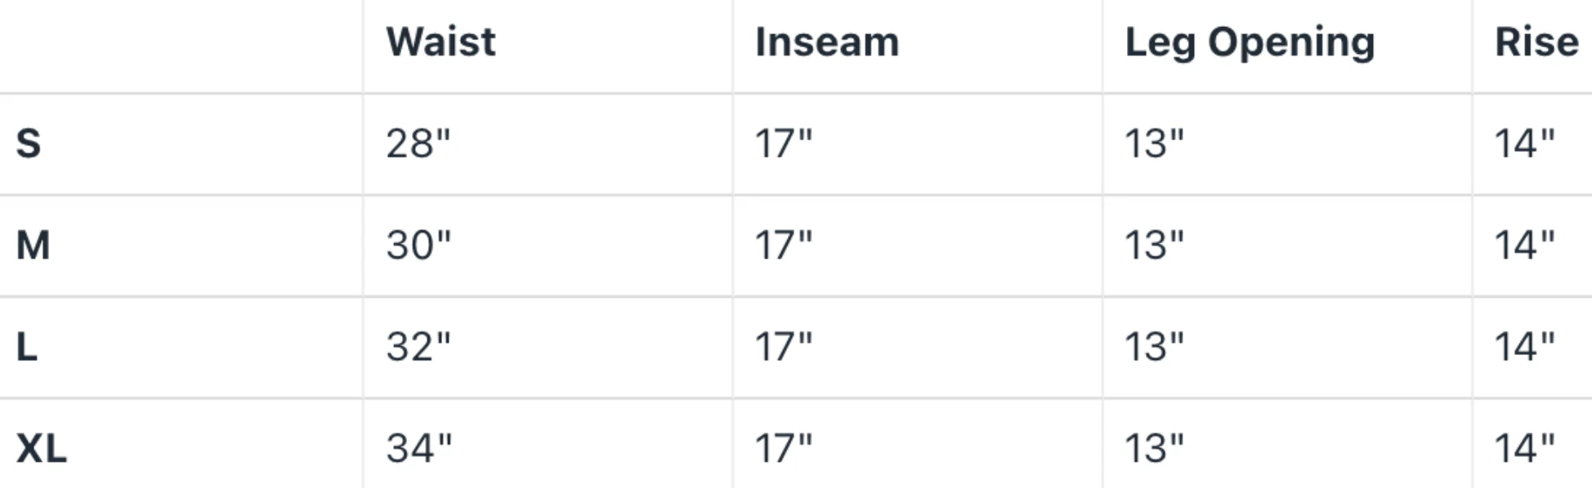
Task: Click the Rise column header
Action: point(1536,42)
